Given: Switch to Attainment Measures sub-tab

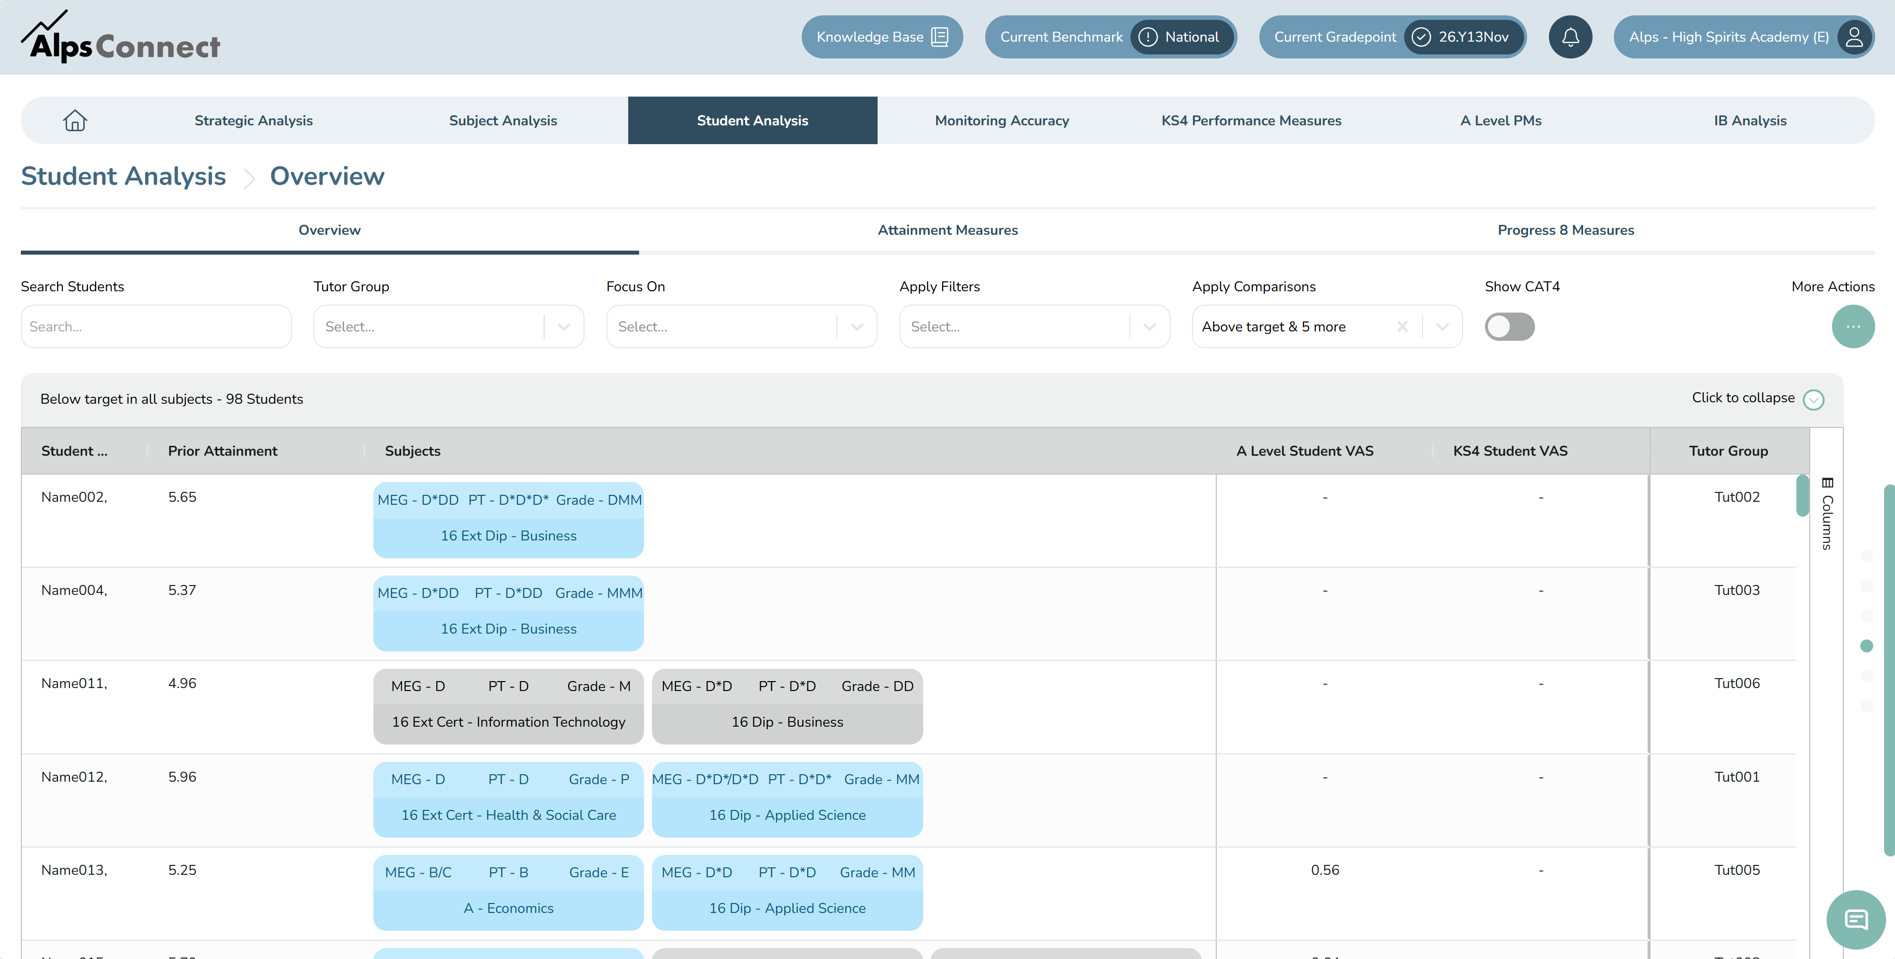Looking at the screenshot, I should pos(947,230).
